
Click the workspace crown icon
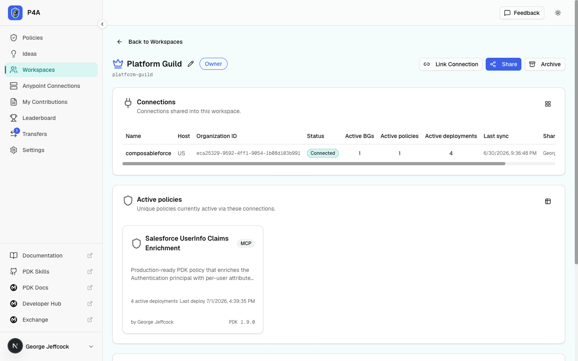tap(118, 64)
